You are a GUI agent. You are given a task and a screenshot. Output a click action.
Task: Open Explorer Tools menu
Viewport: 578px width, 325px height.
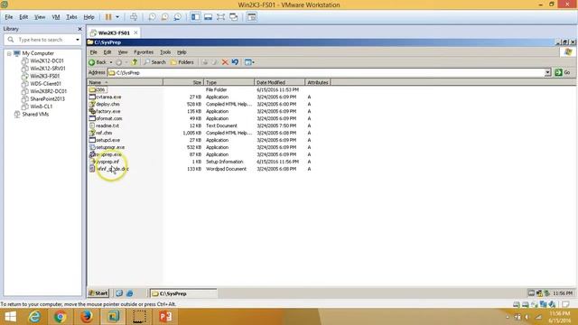[165, 52]
